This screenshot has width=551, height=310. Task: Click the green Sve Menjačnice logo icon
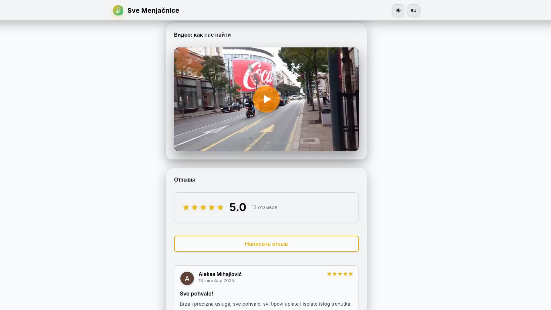[x=118, y=10]
